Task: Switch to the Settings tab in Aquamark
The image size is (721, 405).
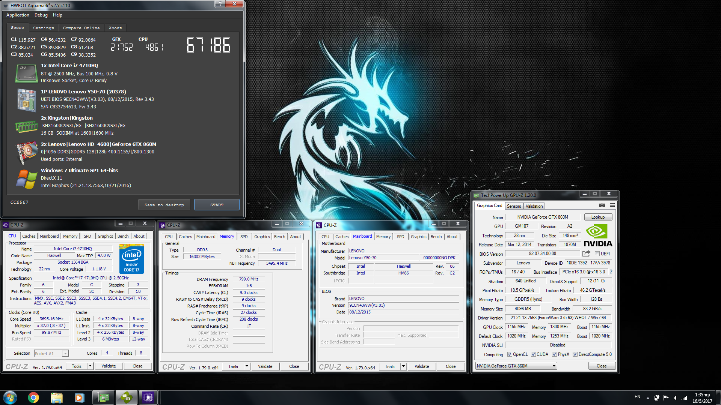Action: tap(44, 28)
